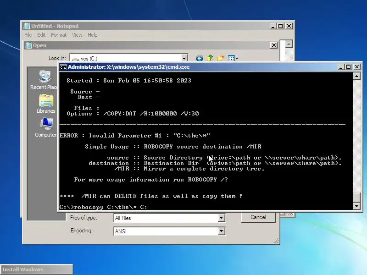The width and height of the screenshot is (367, 275).
Task: Click the 'Started : Sun Feb 05' line
Action: (129, 81)
